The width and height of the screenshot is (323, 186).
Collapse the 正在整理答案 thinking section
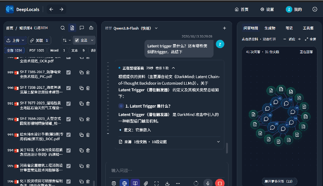point(173,68)
